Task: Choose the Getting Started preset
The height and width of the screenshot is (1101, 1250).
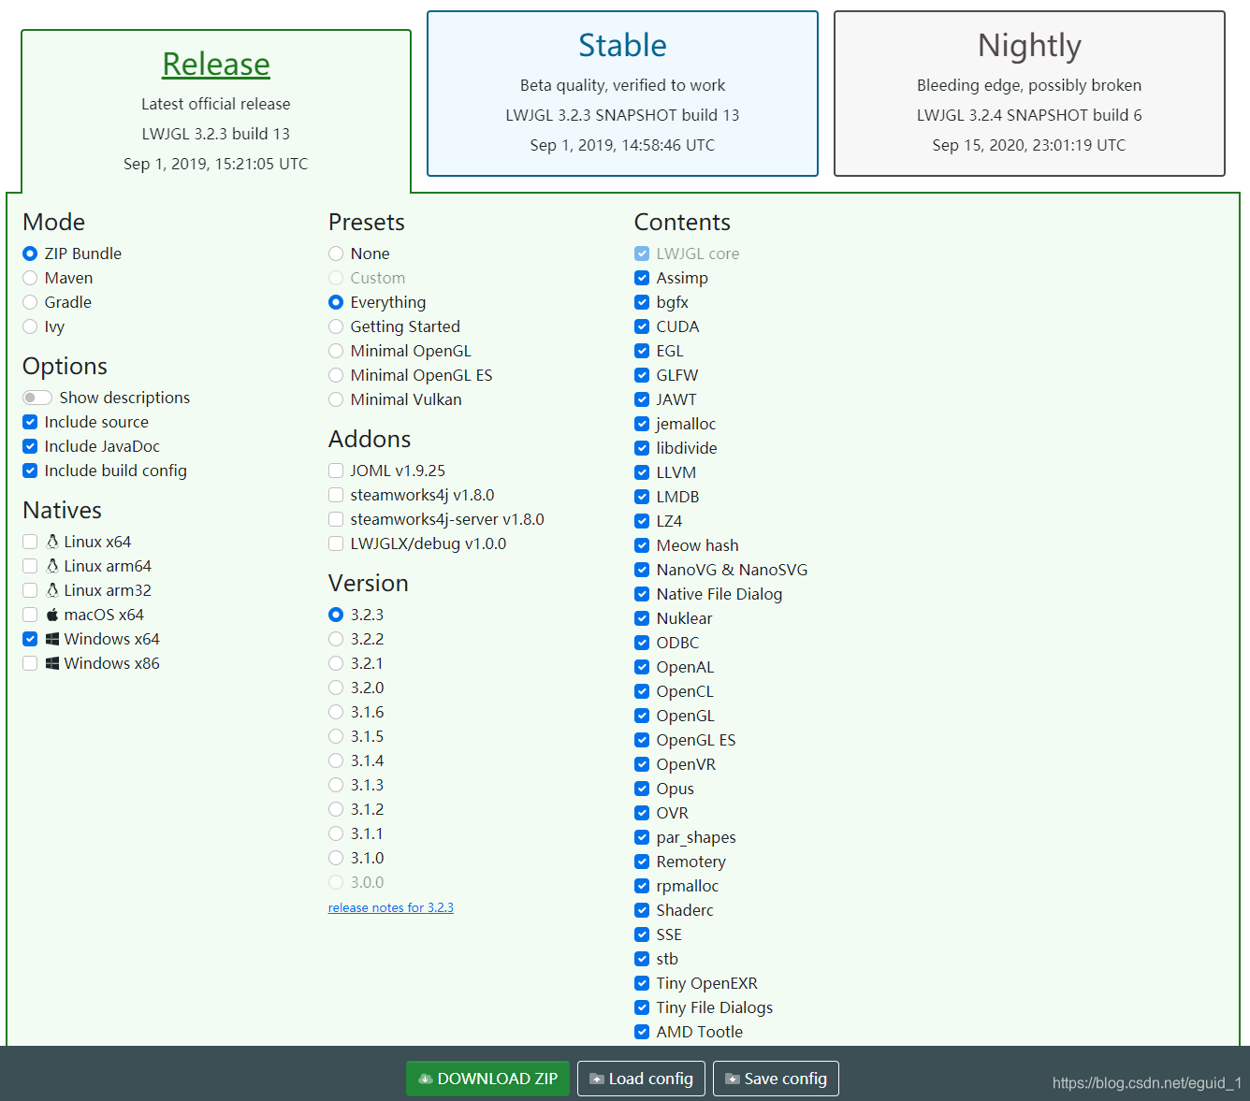Action: point(336,326)
